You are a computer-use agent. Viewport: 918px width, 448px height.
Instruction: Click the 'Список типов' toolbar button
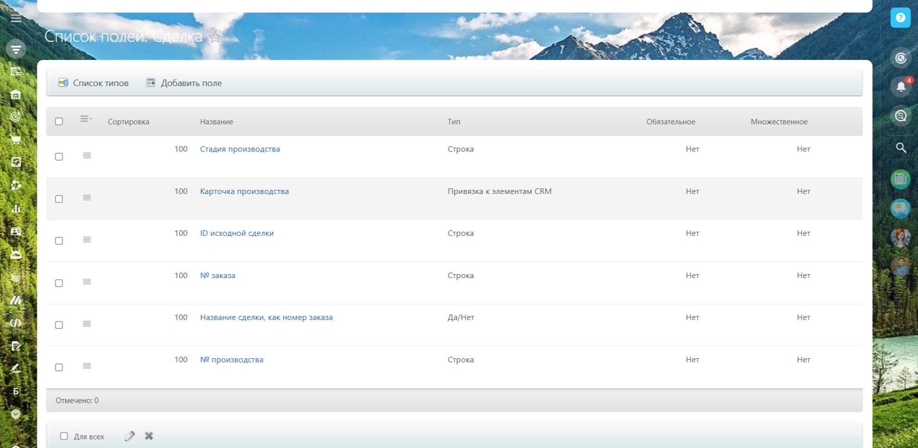coord(94,83)
